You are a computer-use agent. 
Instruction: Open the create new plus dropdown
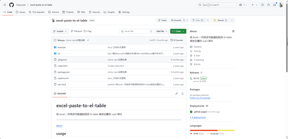point(255,5)
